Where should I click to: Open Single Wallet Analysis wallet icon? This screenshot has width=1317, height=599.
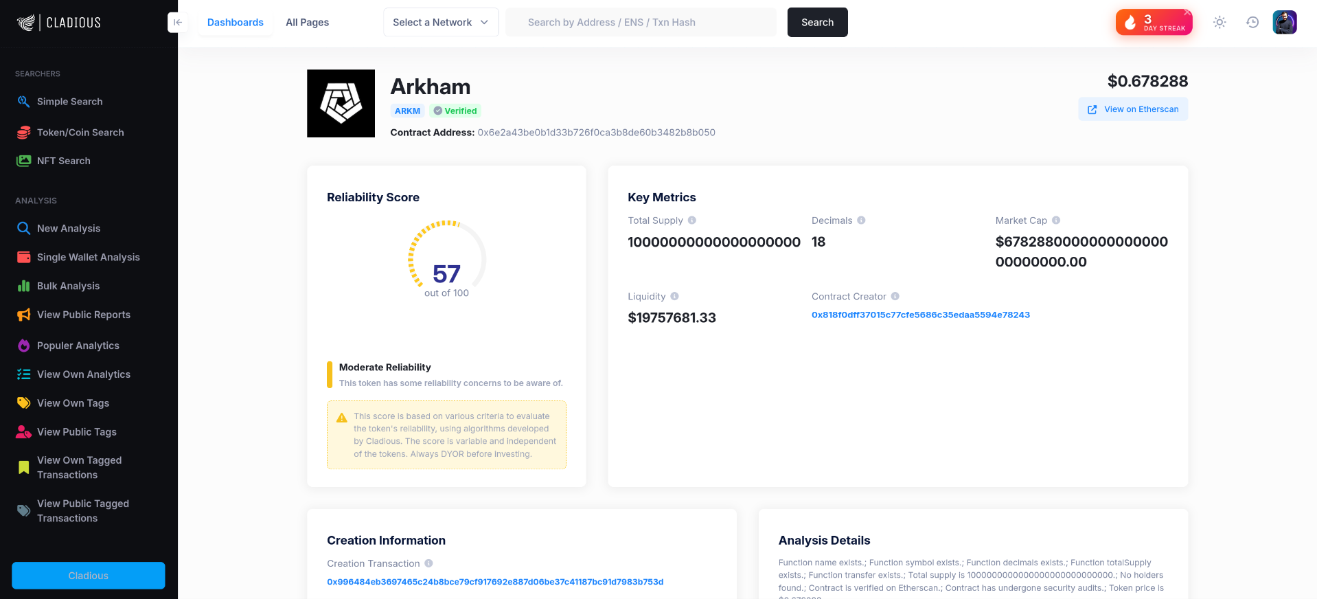click(x=23, y=258)
